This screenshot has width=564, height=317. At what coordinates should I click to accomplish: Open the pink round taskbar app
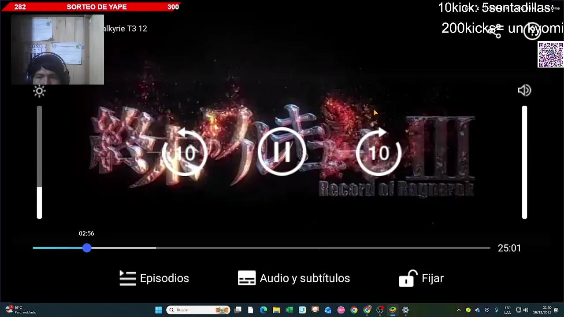click(x=341, y=310)
